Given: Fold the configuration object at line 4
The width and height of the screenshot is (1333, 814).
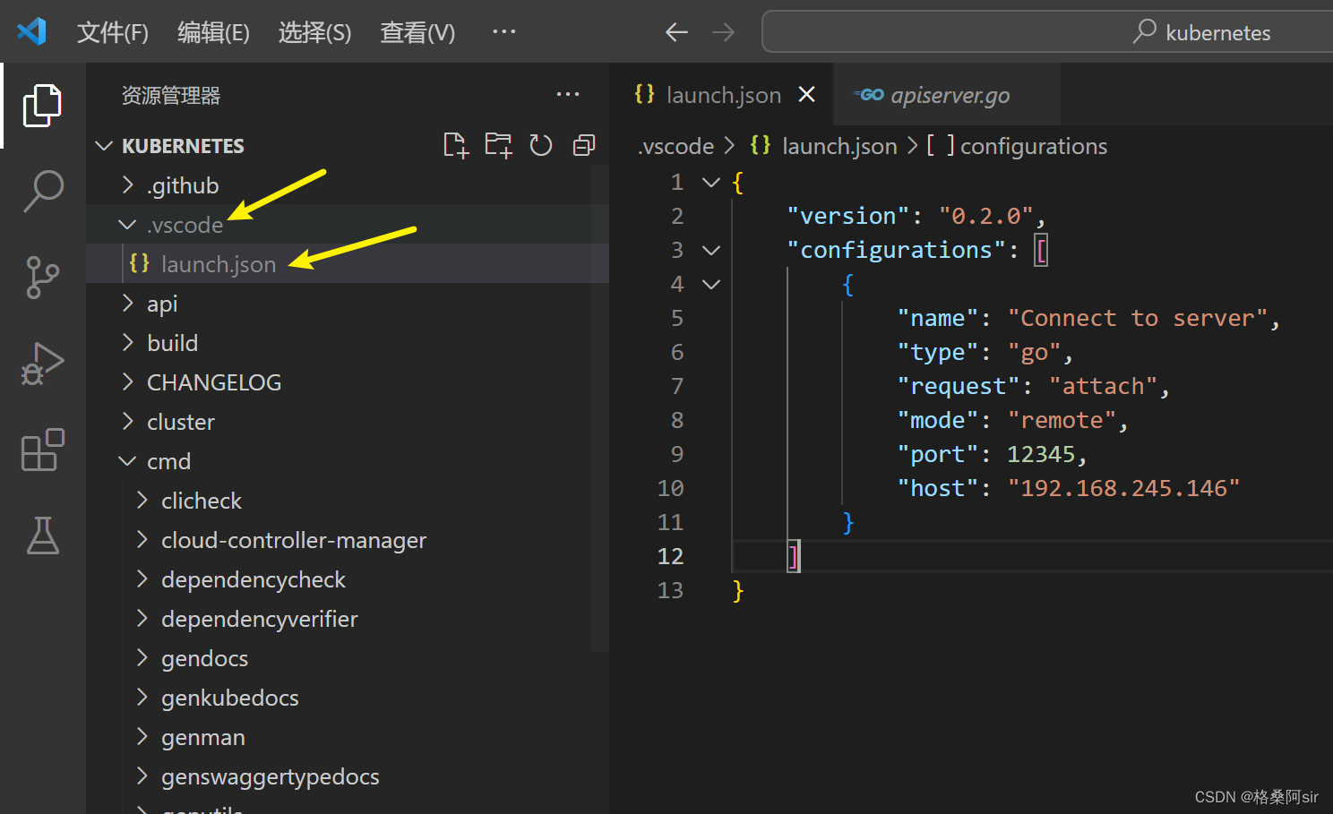Looking at the screenshot, I should (x=711, y=284).
